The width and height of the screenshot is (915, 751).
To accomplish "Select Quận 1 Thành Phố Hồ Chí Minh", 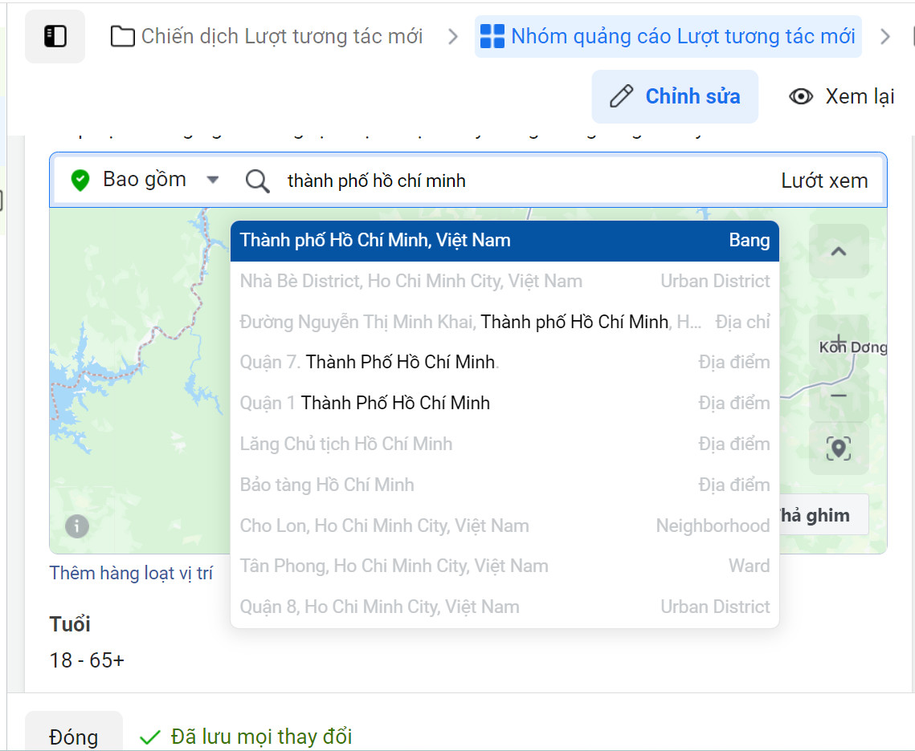I will [504, 403].
